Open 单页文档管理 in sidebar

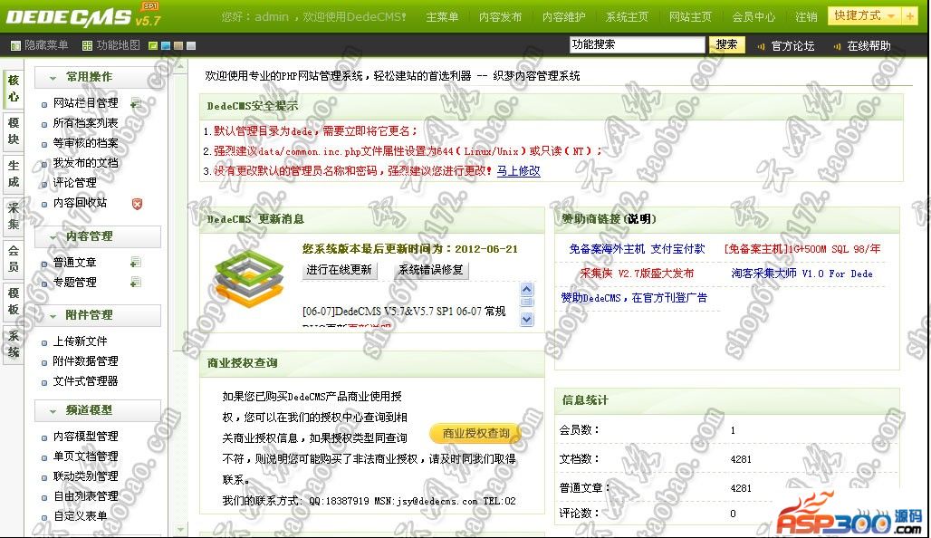[85, 456]
